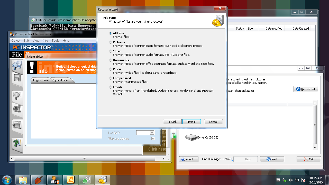Click the magnifier find icon in sidebar
The width and height of the screenshot is (329, 185).
[17, 96]
